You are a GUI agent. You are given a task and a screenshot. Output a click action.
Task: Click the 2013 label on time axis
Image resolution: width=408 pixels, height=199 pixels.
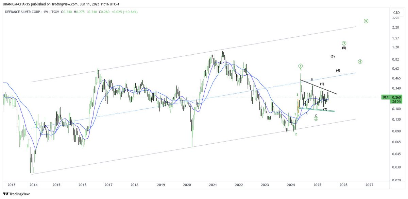11,185
